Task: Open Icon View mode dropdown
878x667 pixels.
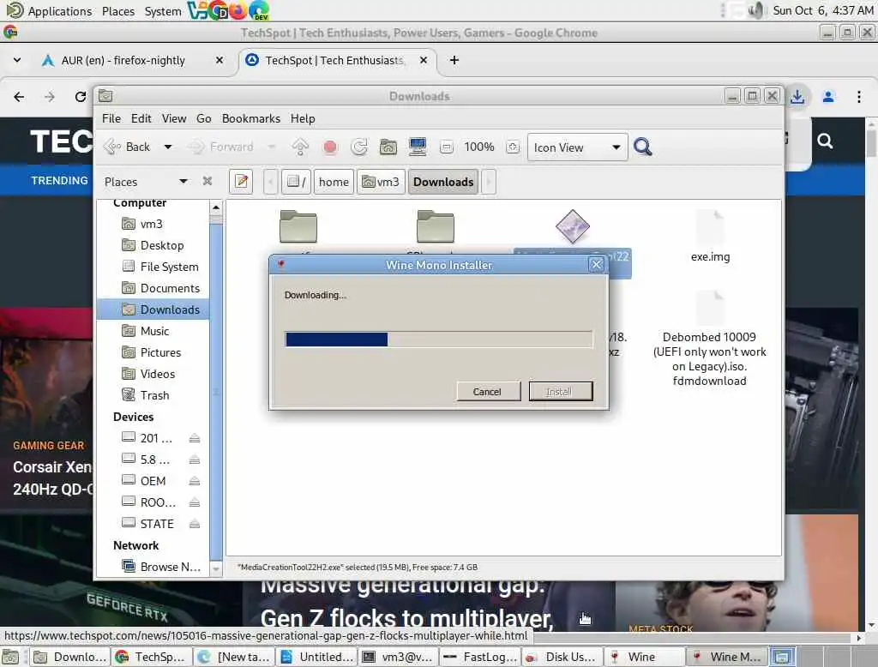Action: click(577, 147)
